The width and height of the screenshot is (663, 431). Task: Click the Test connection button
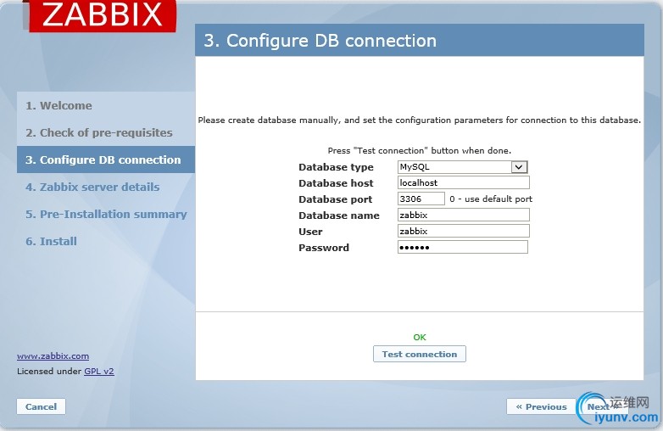pos(420,354)
